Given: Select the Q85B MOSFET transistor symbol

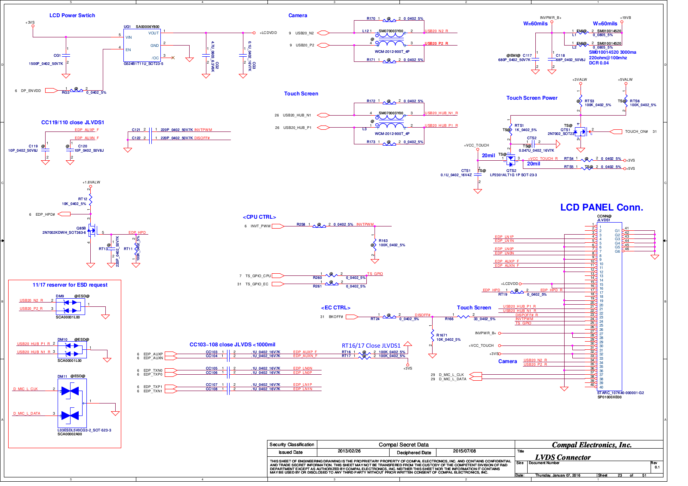Looking at the screenshot, I should (92, 231).
